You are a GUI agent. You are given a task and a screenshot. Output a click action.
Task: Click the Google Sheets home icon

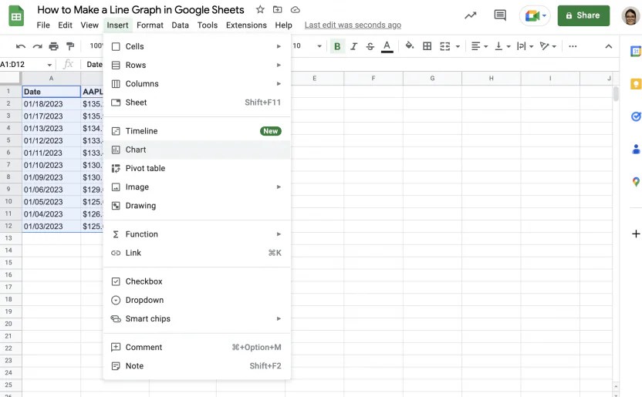coord(16,16)
